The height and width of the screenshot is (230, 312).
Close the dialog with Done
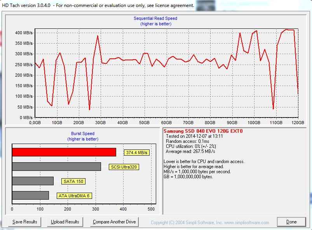[291, 222]
